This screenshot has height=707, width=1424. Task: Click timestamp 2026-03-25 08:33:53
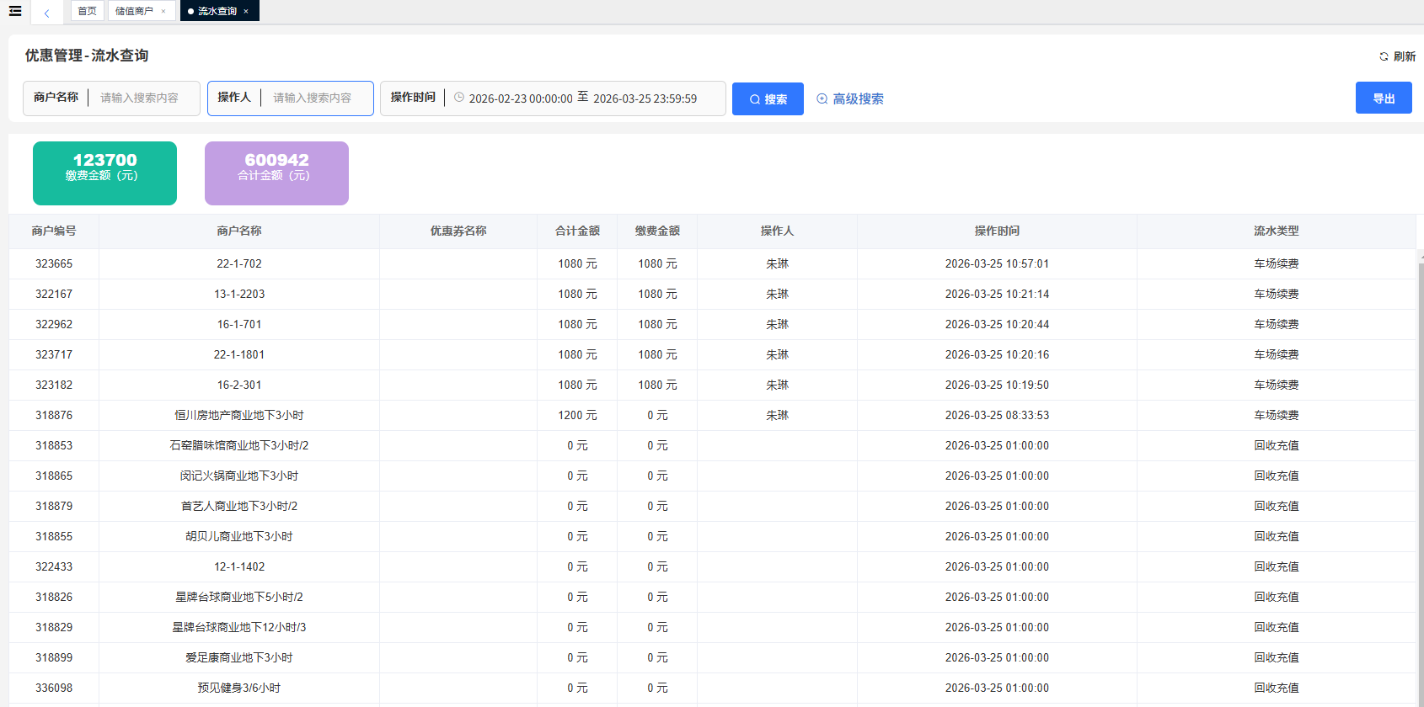[997, 415]
